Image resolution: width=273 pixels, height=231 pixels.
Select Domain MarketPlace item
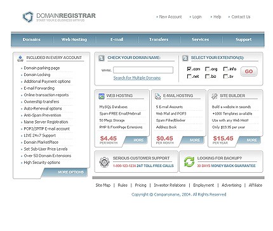point(41,142)
